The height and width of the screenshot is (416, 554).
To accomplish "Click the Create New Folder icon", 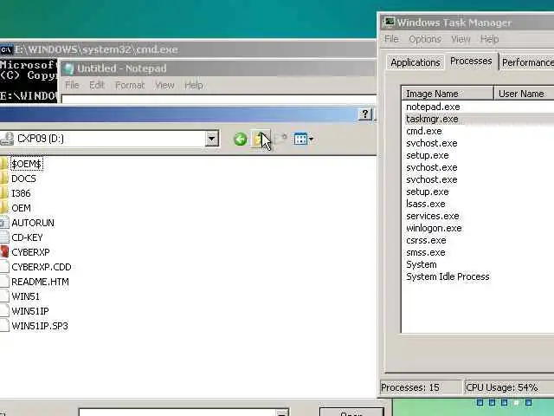I will (280, 139).
